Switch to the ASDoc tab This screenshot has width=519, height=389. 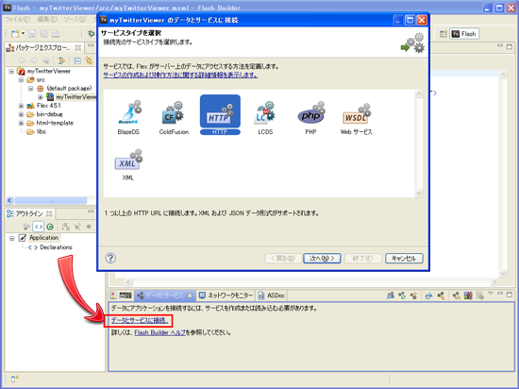coord(272,296)
